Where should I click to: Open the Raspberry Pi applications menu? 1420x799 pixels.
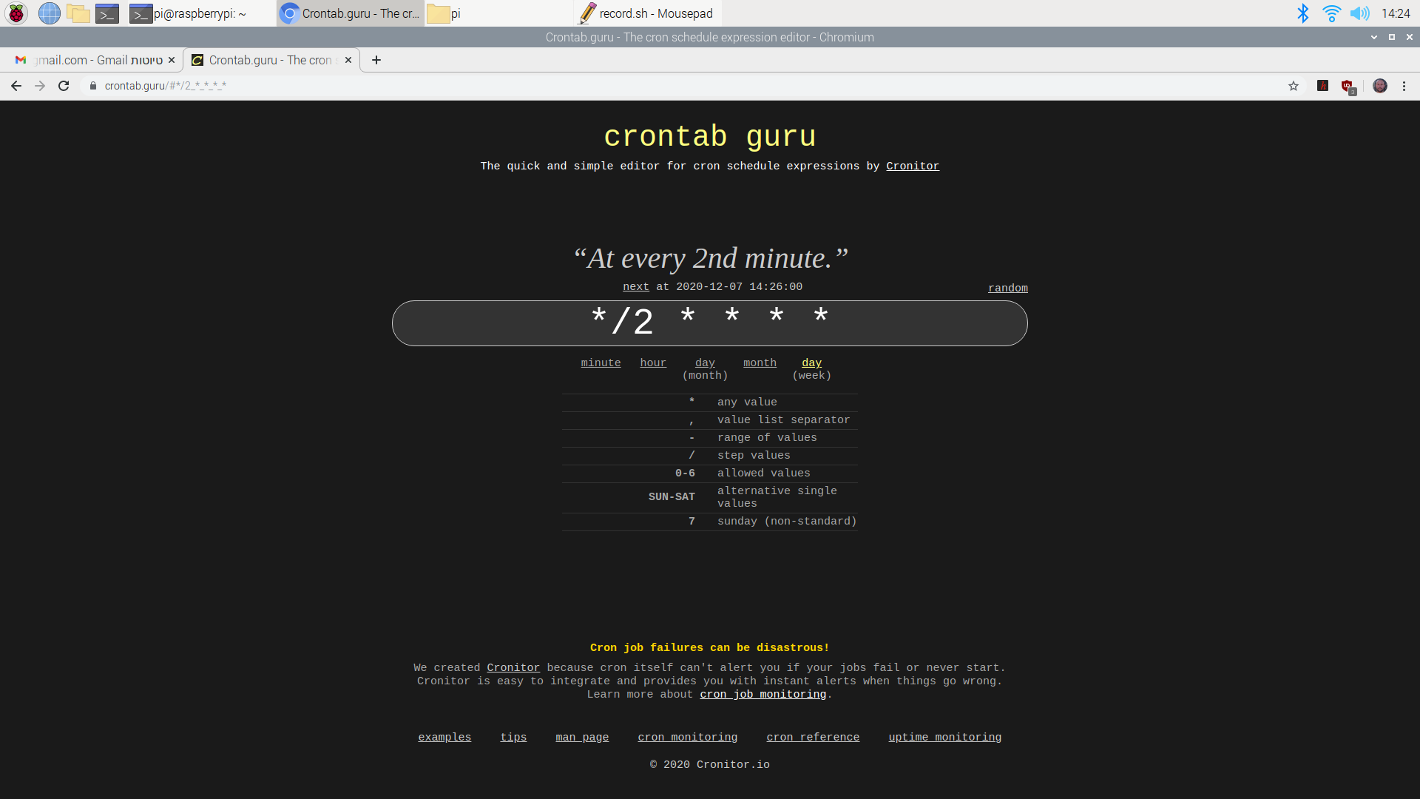click(x=16, y=13)
